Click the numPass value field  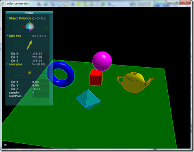click(40, 96)
